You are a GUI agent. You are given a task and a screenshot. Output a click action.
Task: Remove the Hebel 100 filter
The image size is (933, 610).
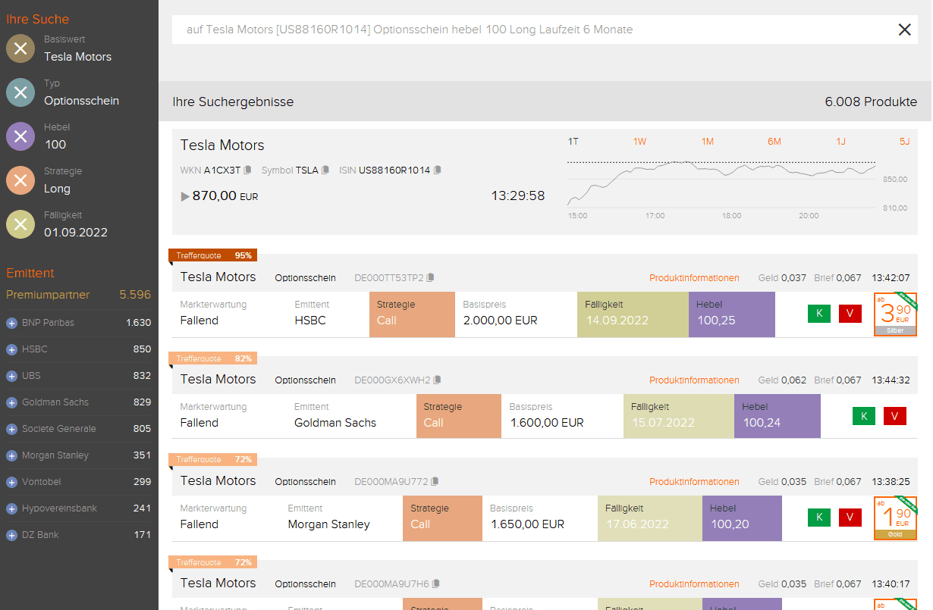pyautogui.click(x=20, y=136)
